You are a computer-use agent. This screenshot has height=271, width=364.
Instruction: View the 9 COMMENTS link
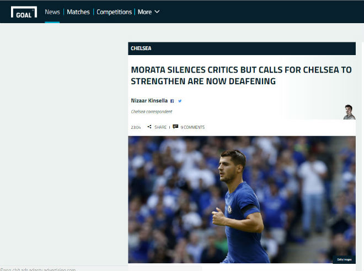(192, 127)
